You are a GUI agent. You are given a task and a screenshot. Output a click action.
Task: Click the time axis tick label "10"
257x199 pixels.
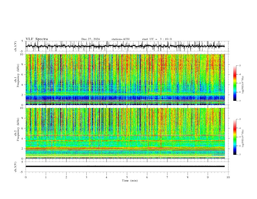228,177
